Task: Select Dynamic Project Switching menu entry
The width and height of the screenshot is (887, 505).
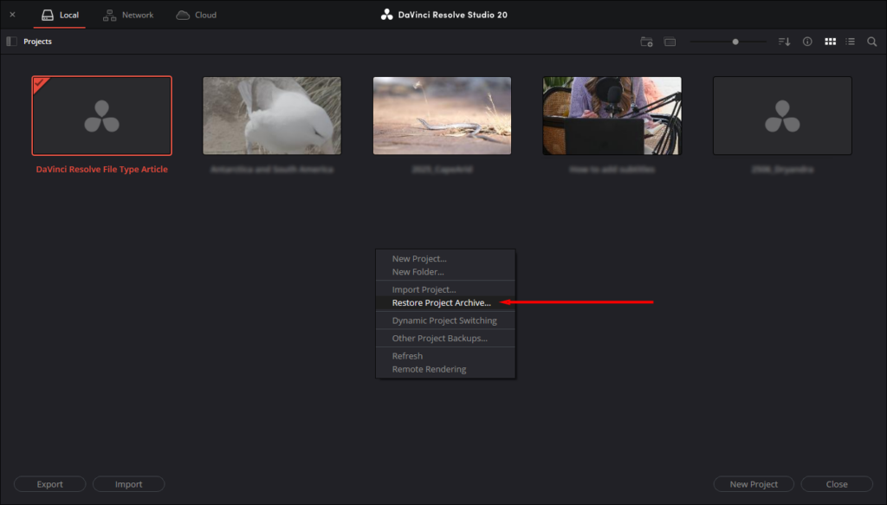Action: 445,320
